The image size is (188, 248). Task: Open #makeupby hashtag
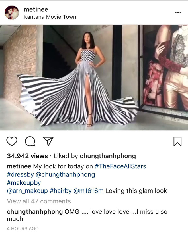[24, 183]
